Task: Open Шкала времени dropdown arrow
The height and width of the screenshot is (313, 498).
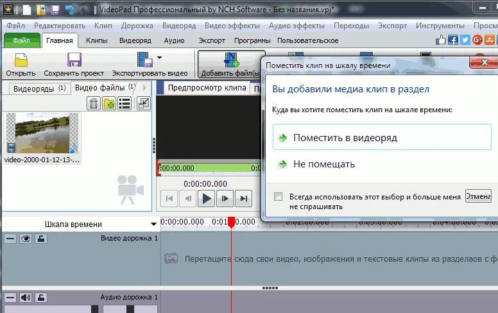Action: [154, 224]
